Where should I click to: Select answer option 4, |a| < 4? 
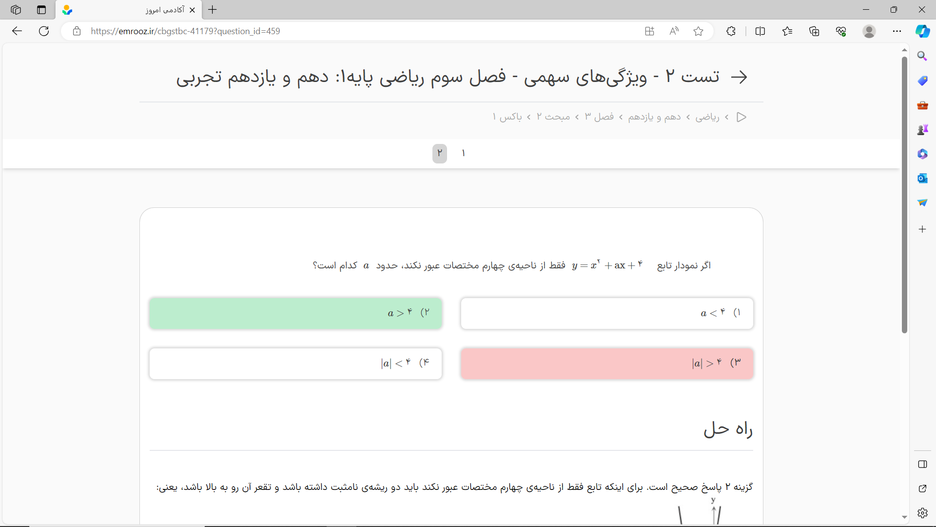point(295,364)
